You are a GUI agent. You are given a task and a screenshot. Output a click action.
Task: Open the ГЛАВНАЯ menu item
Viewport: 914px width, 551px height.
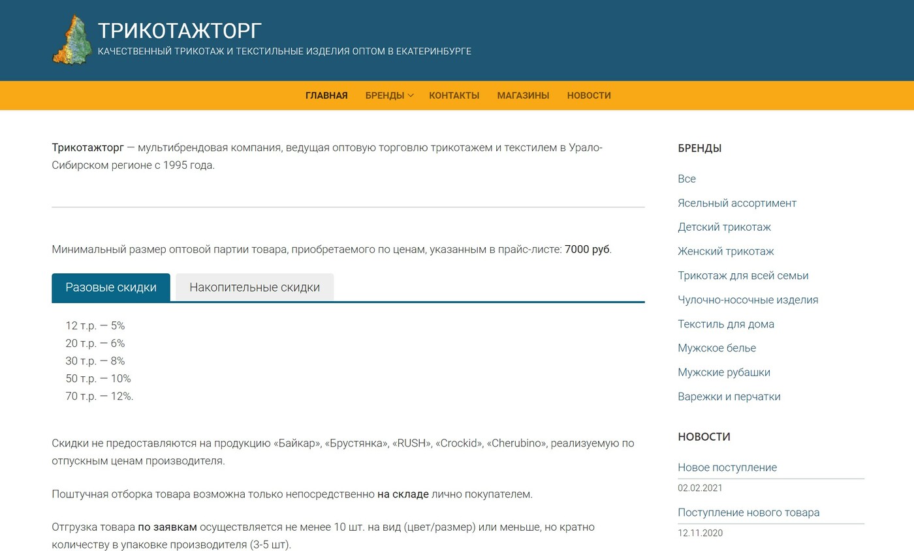[x=326, y=95]
